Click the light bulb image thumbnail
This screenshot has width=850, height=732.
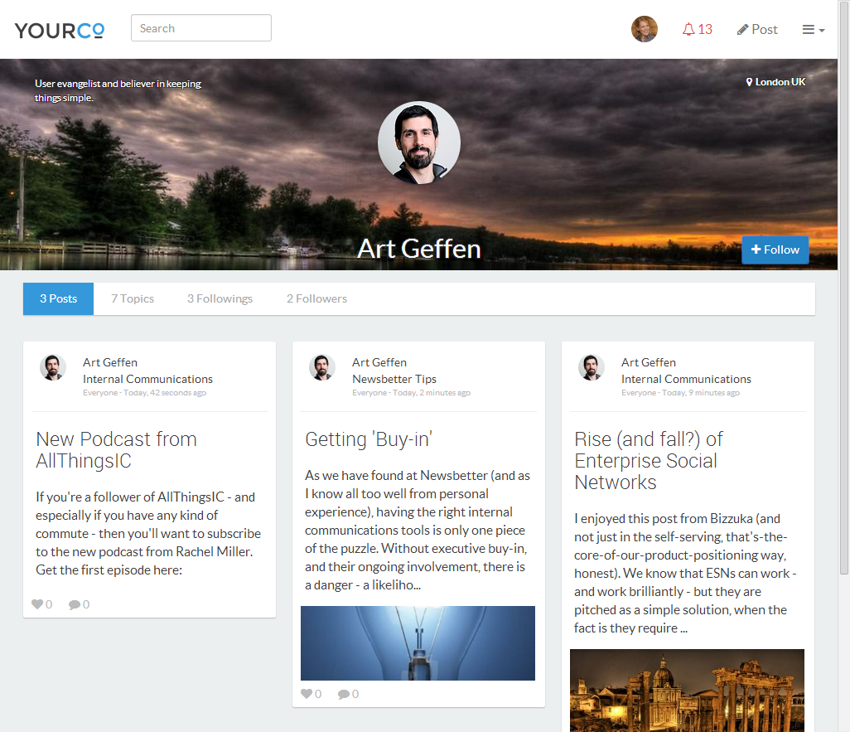coord(418,643)
